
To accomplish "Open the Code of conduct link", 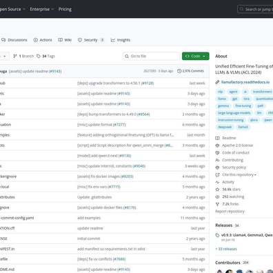I will [x=236, y=153].
